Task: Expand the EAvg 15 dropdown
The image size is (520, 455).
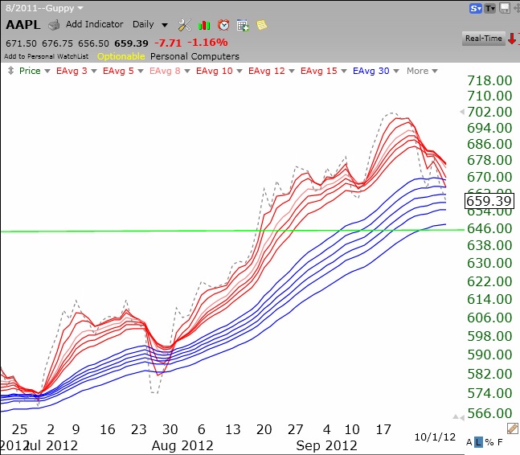Action: (344, 71)
